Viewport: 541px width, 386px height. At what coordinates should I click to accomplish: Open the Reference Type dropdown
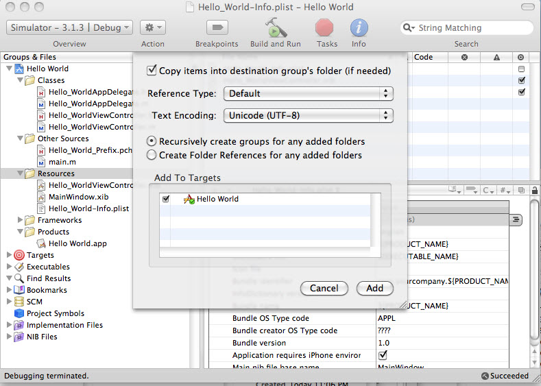(x=309, y=93)
